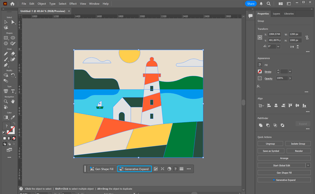Open the Effect menu

73,4
